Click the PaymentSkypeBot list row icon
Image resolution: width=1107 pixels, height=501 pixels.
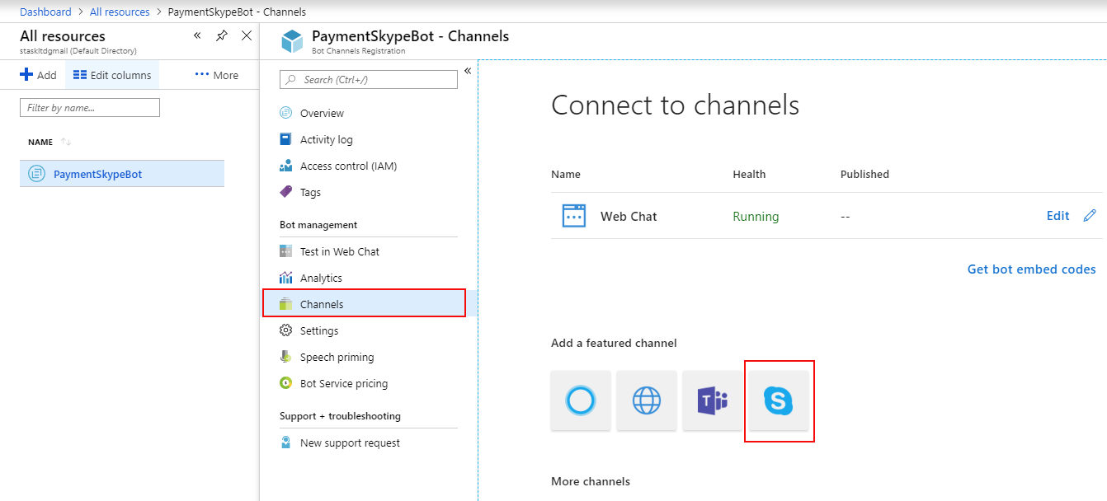pyautogui.click(x=36, y=174)
